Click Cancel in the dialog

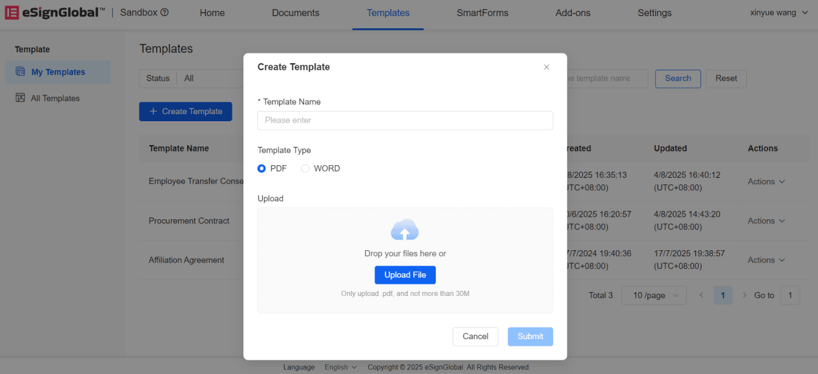pyautogui.click(x=475, y=336)
